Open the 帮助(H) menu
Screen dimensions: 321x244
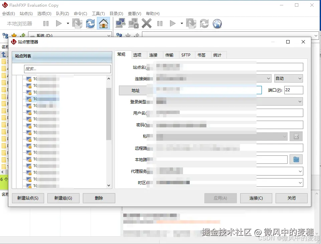pos(153,13)
